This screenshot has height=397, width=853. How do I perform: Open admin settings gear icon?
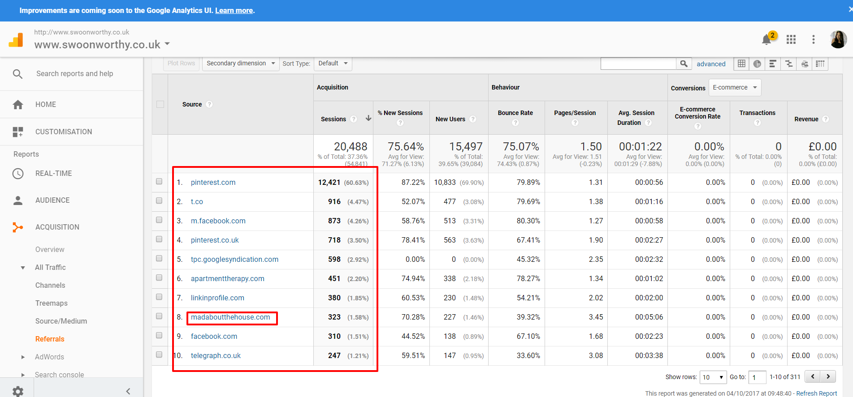pyautogui.click(x=18, y=391)
